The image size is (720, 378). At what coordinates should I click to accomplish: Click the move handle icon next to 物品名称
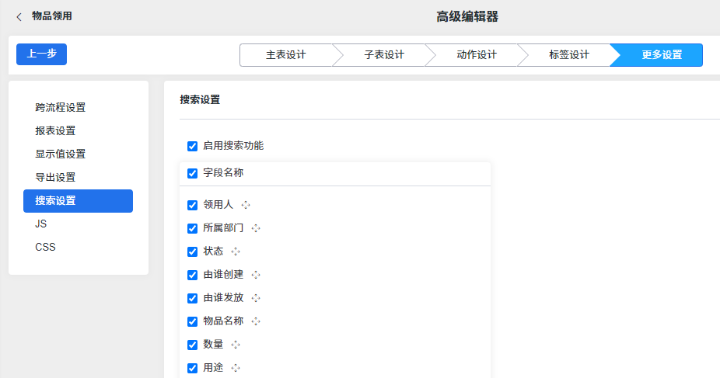(256, 321)
